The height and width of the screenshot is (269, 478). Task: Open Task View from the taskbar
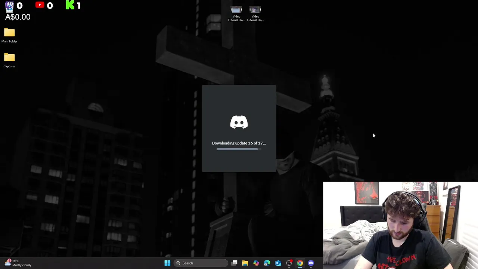click(235, 263)
